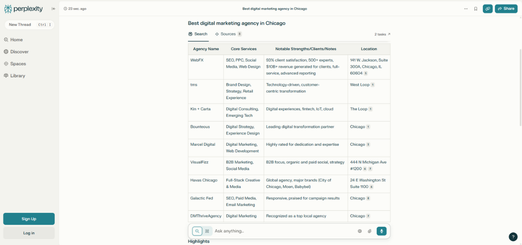This screenshot has width=522, height=245.
Task: Click the WebFX location citation badge
Action: 366,73
